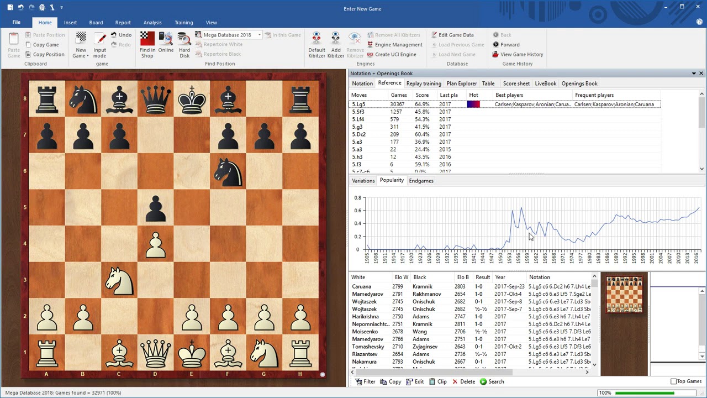Close the Notation + Openings Book pane

click(x=701, y=74)
